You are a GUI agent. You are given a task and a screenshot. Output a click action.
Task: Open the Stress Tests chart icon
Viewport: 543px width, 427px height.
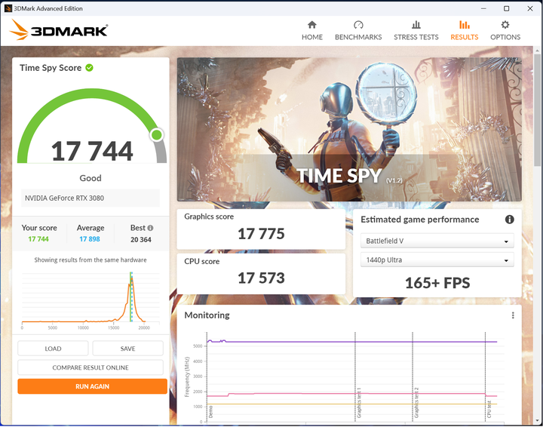pos(416,25)
